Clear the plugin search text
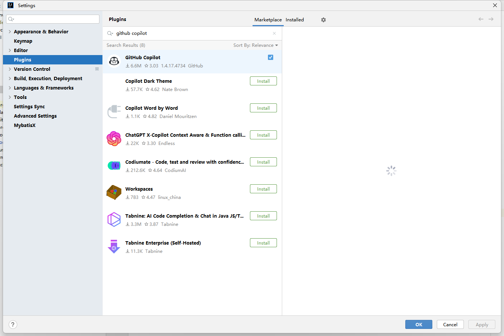 [274, 33]
